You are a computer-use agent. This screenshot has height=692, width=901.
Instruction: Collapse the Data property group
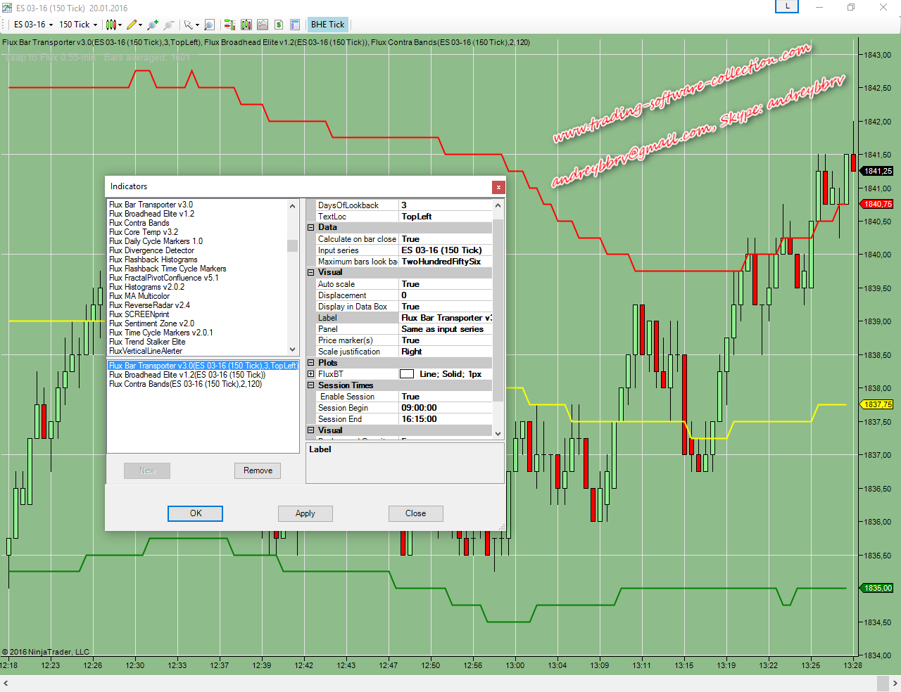(x=310, y=228)
